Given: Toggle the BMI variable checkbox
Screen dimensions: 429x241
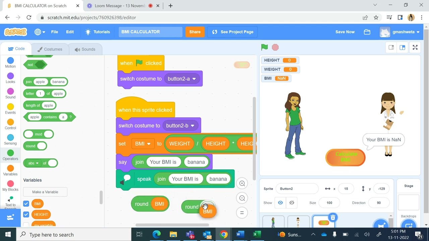Looking at the screenshot, I should click(26, 204).
